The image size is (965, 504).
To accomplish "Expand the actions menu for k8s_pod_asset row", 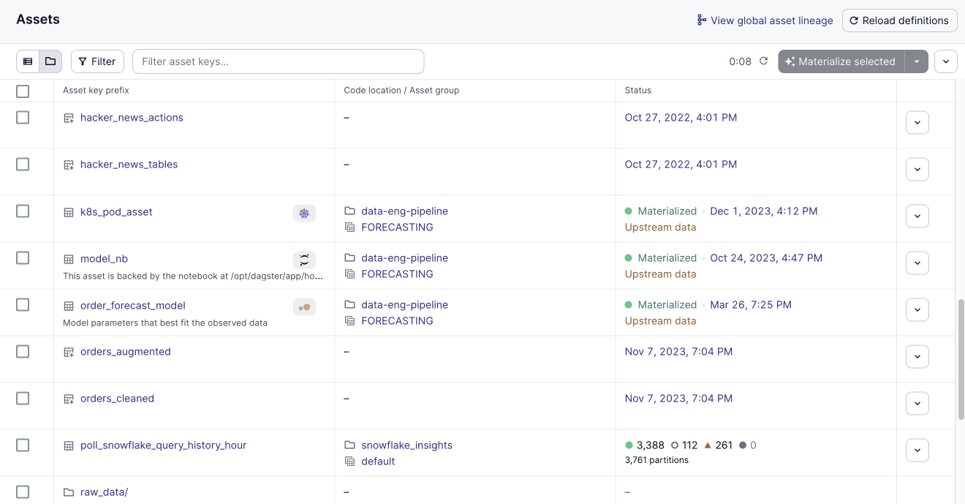I will point(917,216).
